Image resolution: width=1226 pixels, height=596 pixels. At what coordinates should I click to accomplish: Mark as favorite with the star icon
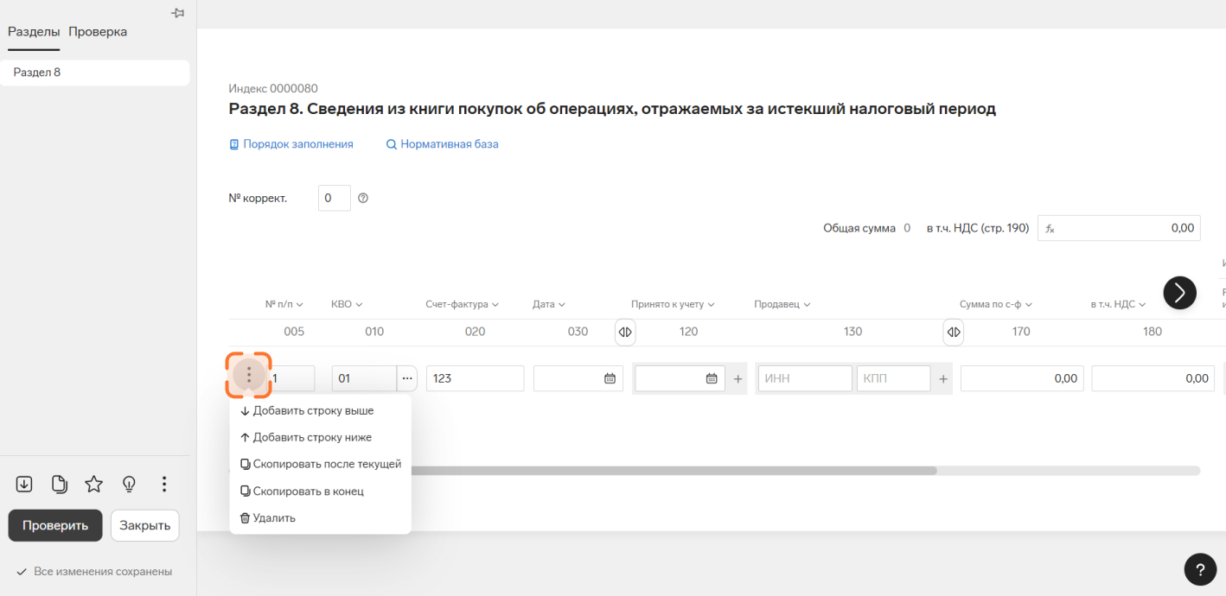(93, 484)
